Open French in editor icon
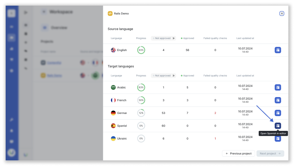This screenshot has width=294, height=166. click(278, 100)
